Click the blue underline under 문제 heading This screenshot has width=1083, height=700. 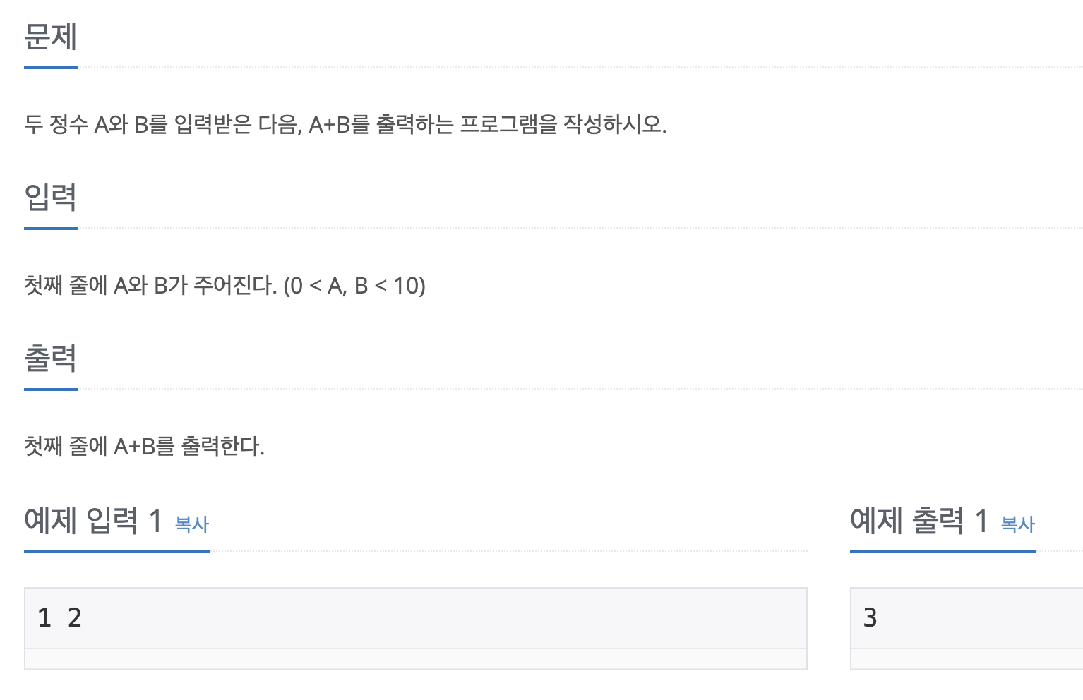pos(50,68)
